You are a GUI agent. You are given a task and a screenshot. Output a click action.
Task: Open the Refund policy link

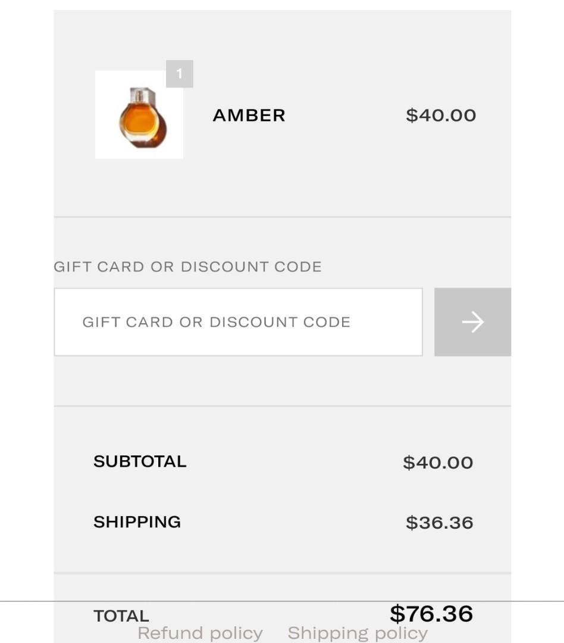pos(200,633)
